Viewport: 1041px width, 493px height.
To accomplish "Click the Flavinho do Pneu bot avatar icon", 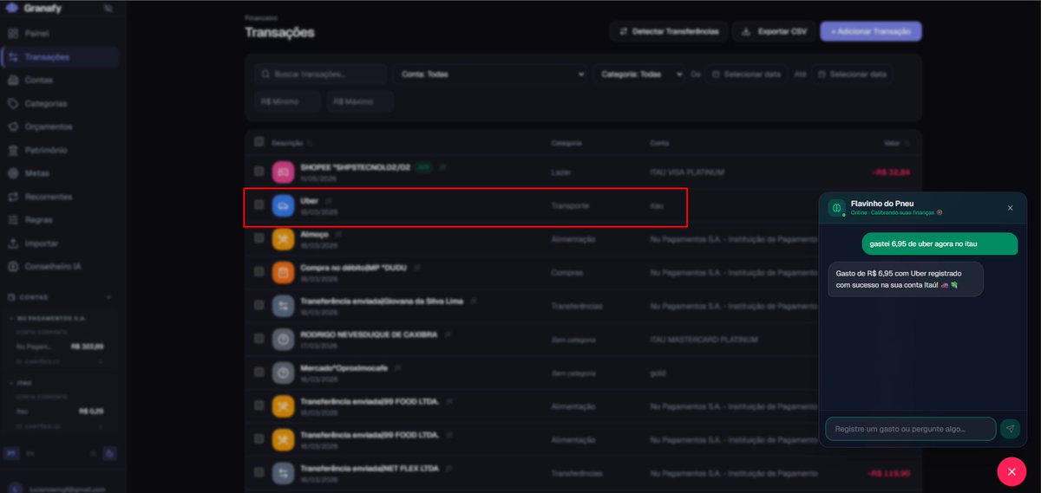I will tap(836, 208).
